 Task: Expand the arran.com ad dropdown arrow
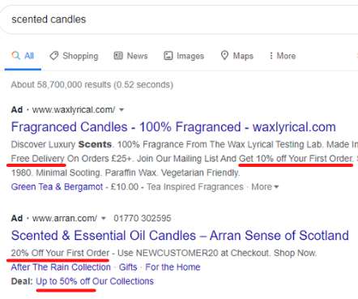pos(104,218)
